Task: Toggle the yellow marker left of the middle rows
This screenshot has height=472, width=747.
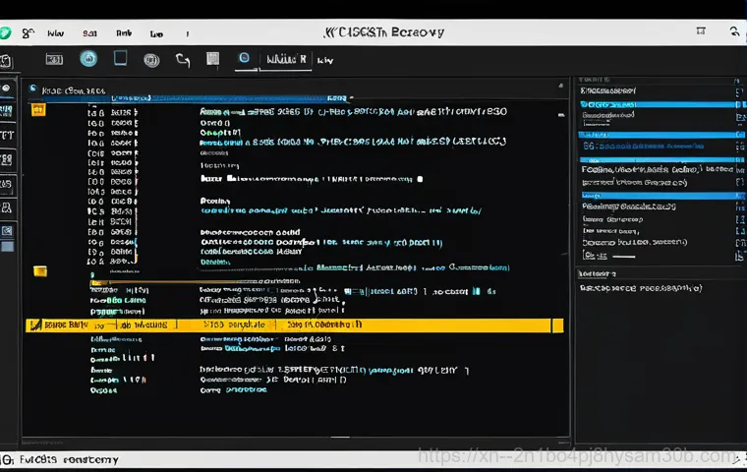Action: point(40,270)
